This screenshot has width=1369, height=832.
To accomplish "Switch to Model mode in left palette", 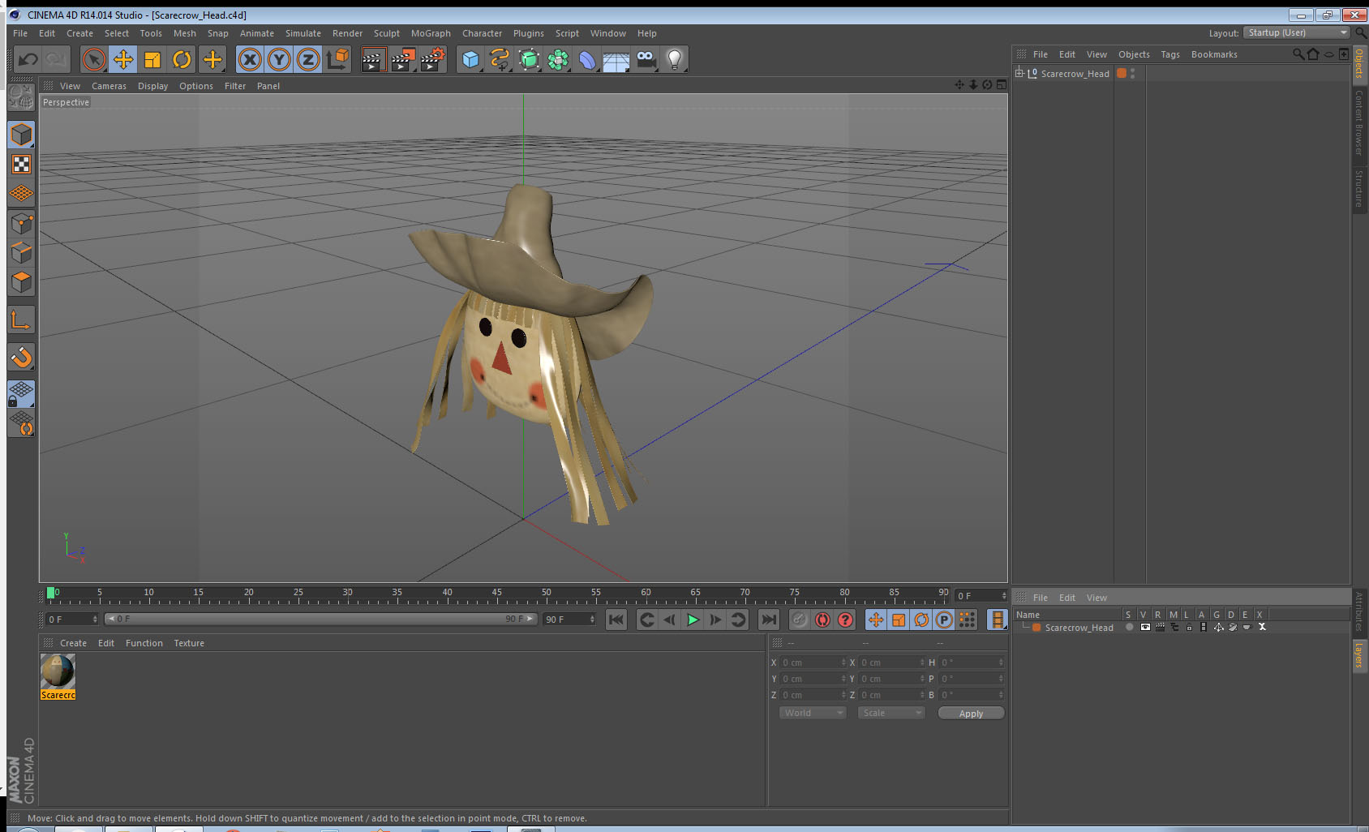I will tap(21, 135).
